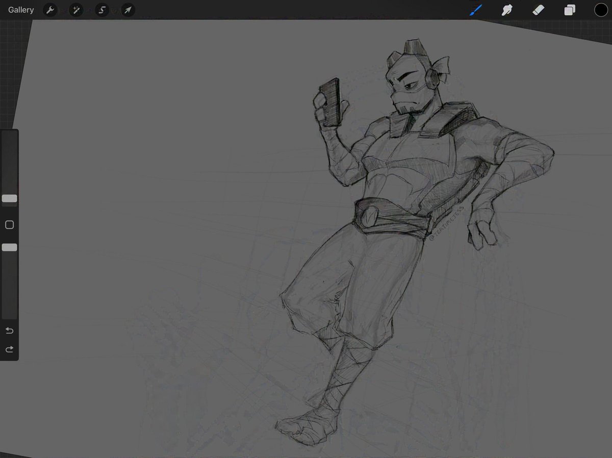The width and height of the screenshot is (612, 458).
Task: Open the Layers panel
Action: coord(570,10)
